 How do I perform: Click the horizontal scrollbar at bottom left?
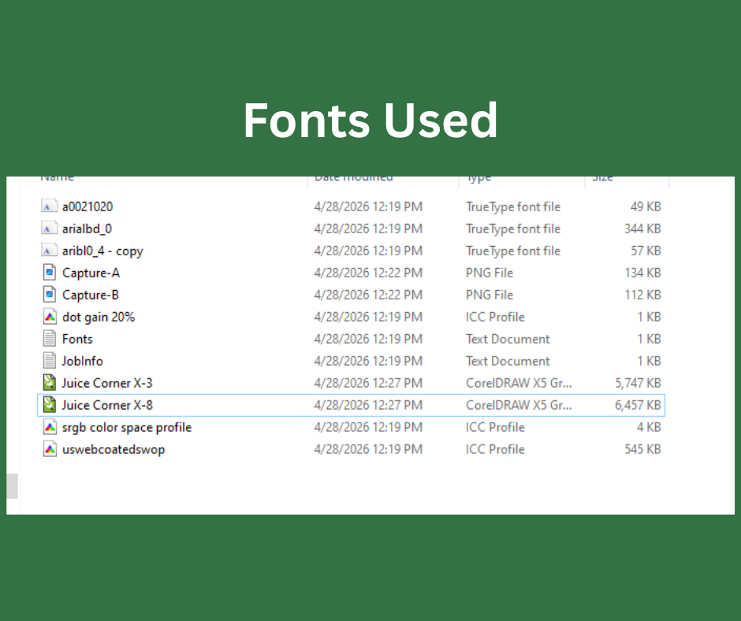pyautogui.click(x=12, y=486)
